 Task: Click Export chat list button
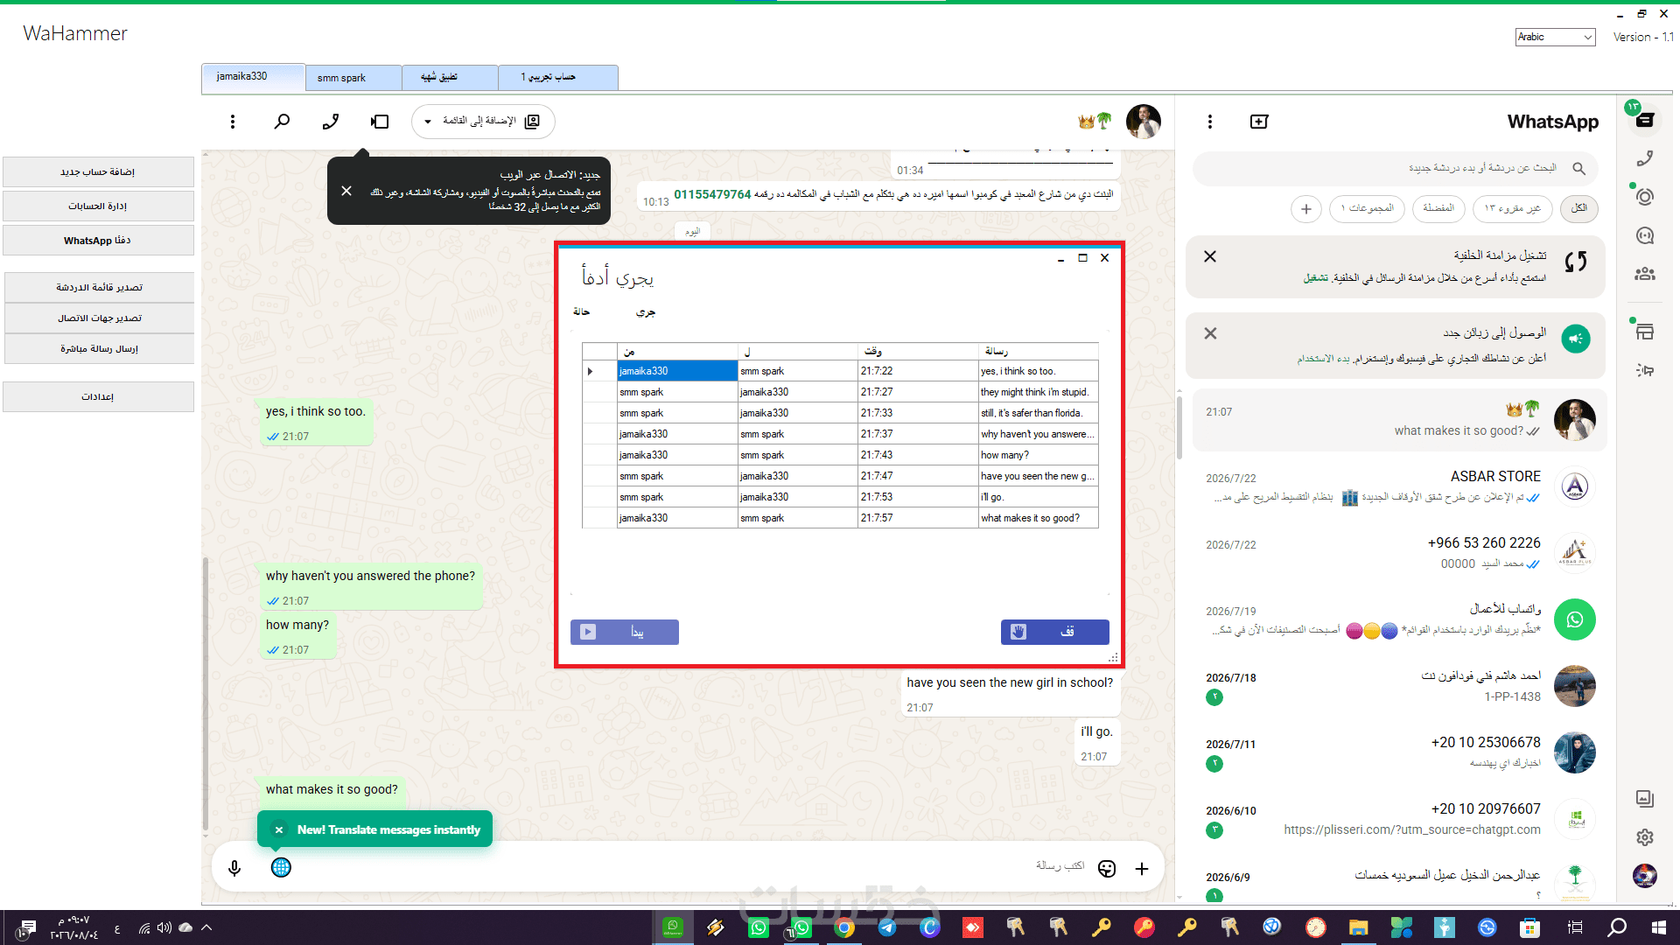(x=99, y=288)
